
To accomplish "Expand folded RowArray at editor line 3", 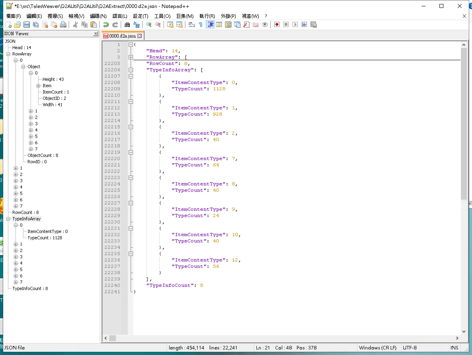I will point(131,57).
